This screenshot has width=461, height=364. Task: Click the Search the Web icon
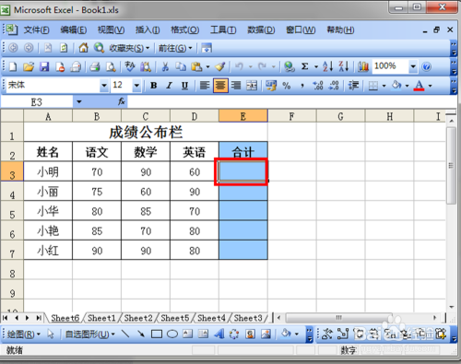pyautogui.click(x=99, y=48)
